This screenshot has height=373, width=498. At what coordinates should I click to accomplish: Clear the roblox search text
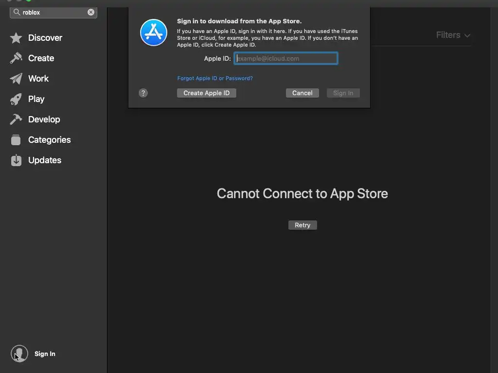pos(91,12)
